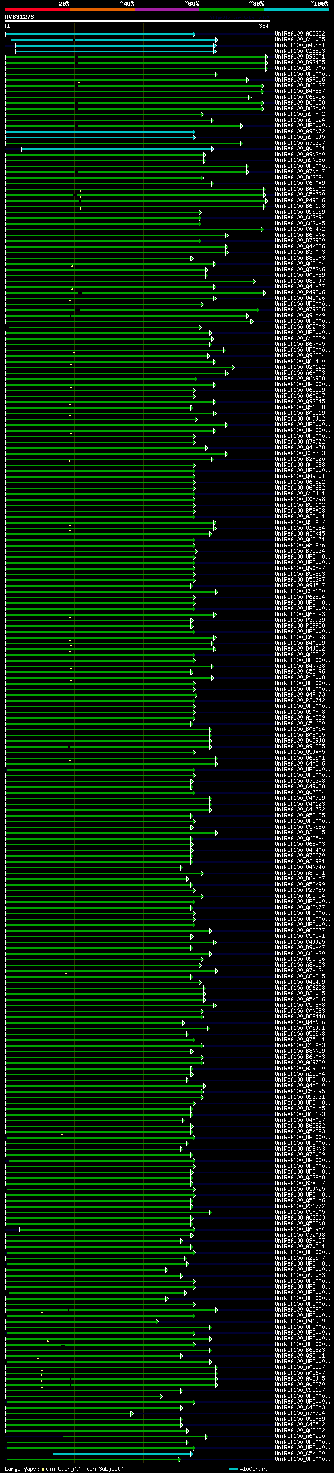Image resolution: width=334 pixels, height=1473 pixels.
Task: Select hit UniRef100_Q8LPJ7
Action: [x=300, y=281]
